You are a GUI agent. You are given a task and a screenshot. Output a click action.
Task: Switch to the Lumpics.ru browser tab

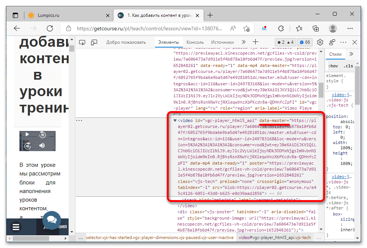point(69,15)
